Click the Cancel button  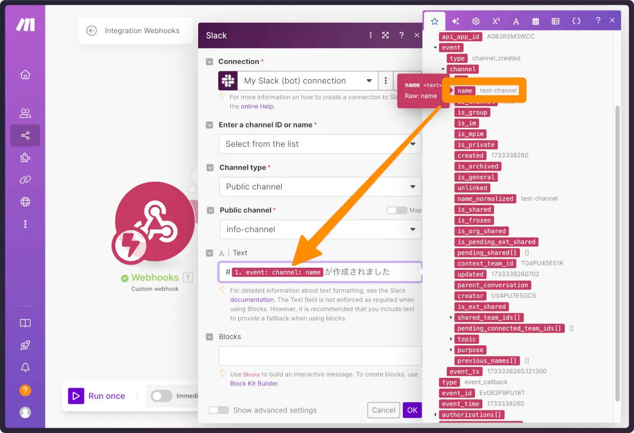click(x=384, y=410)
